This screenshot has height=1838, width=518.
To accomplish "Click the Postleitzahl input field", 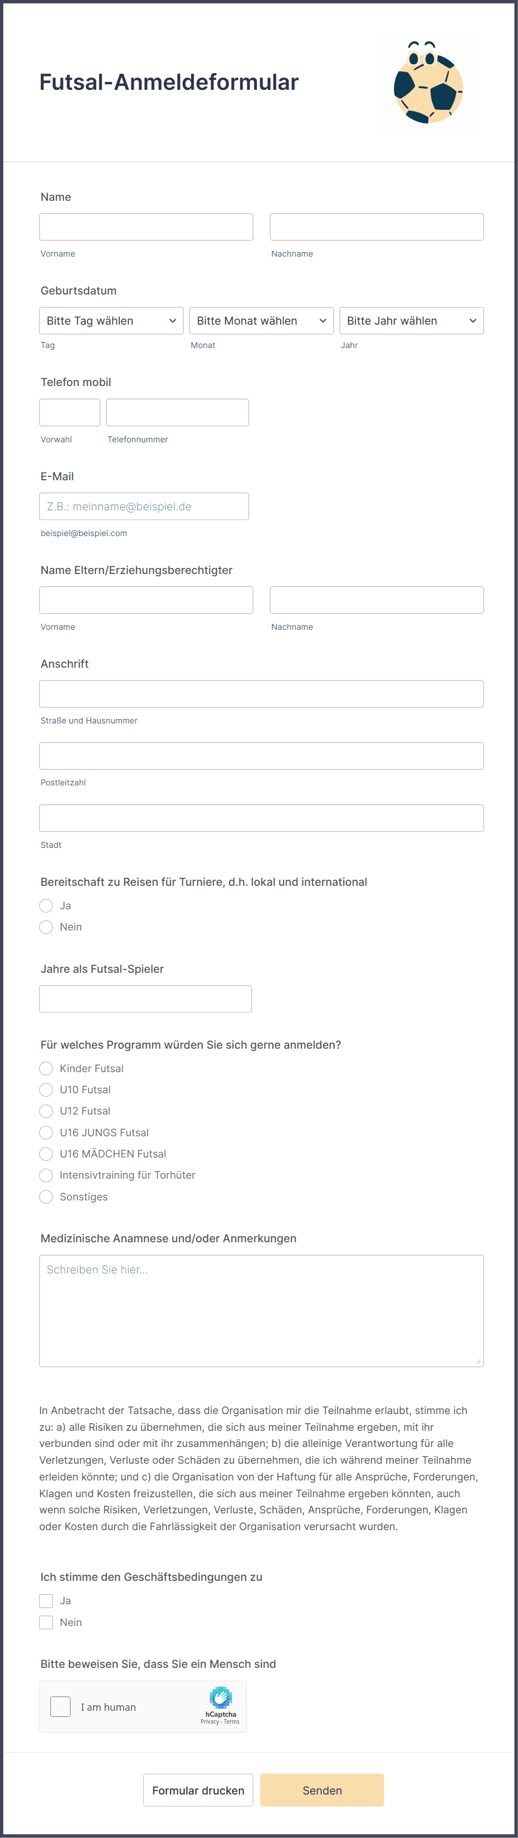I will [x=261, y=756].
